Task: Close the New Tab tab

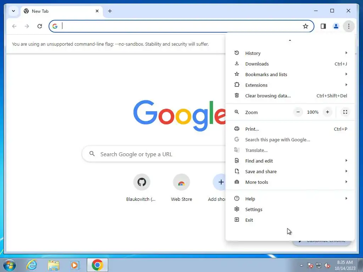Action: tap(97, 11)
